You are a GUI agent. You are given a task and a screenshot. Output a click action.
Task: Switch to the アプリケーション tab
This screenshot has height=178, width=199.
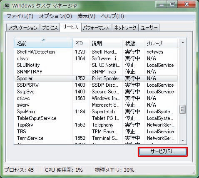click(x=23, y=28)
